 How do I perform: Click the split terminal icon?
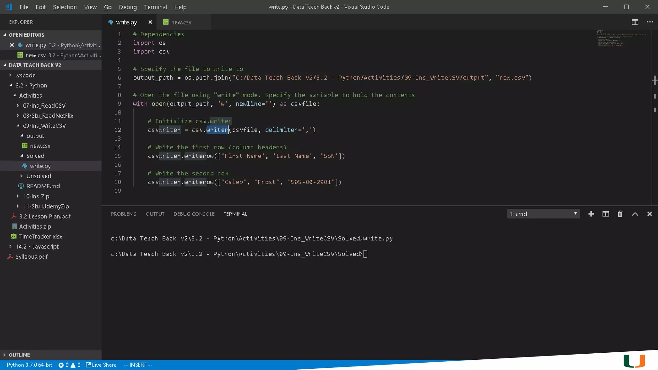tap(605, 214)
